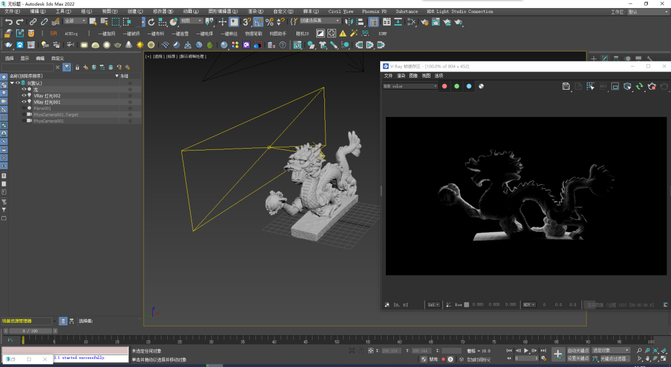This screenshot has height=367, width=671.
Task: Save the image in V-Ray frame buffer
Action: [566, 86]
